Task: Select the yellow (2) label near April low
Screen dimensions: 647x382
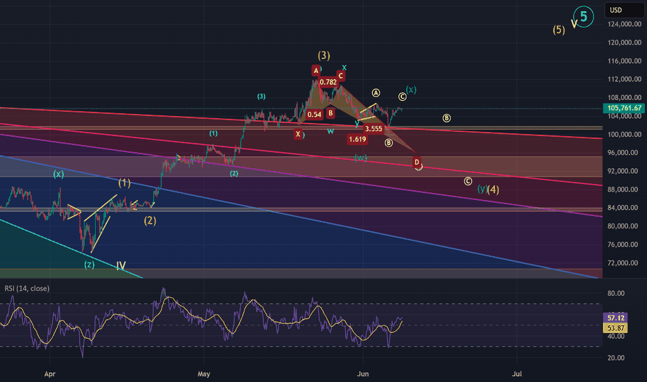Action: [x=150, y=221]
